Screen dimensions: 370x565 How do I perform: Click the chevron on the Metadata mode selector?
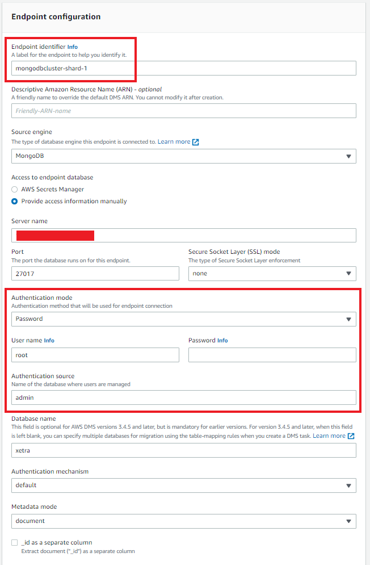pos(348,521)
